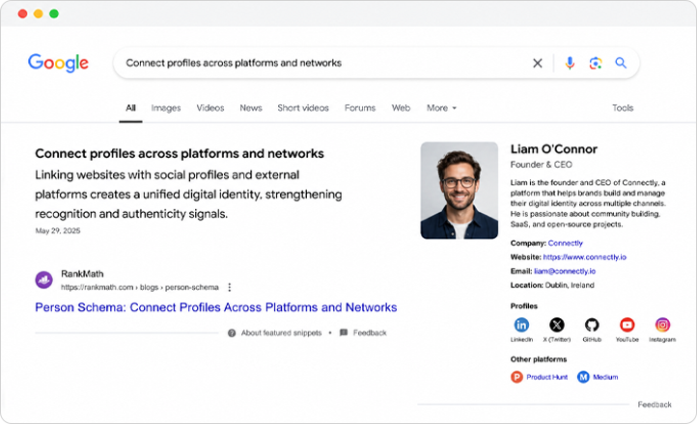Click the RankMath site name
The image size is (697, 424).
82,274
